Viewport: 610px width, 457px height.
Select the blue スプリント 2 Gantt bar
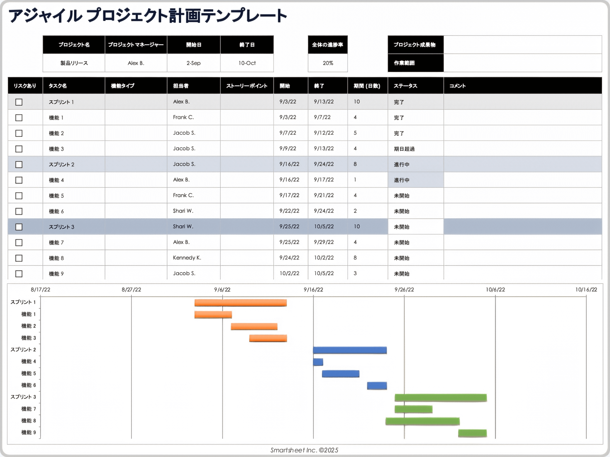pyautogui.click(x=350, y=350)
